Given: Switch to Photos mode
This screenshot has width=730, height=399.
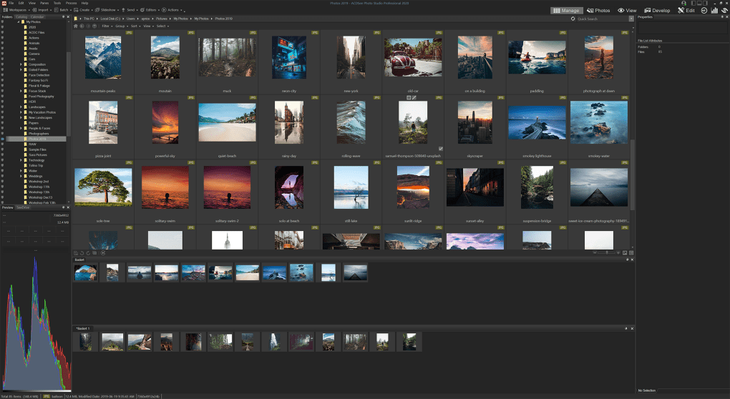Looking at the screenshot, I should (x=599, y=10).
